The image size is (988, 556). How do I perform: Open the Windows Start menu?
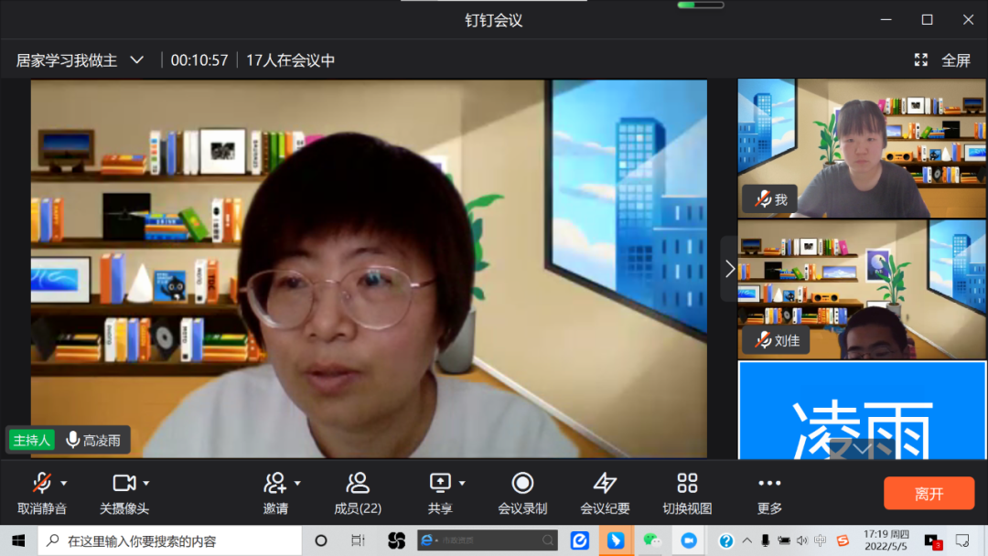click(x=18, y=540)
